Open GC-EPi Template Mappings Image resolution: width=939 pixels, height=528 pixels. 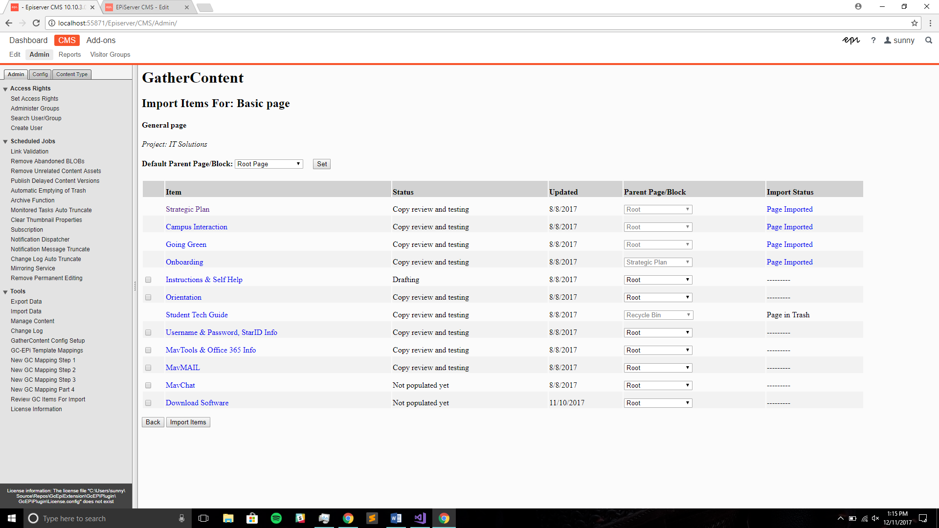point(47,351)
